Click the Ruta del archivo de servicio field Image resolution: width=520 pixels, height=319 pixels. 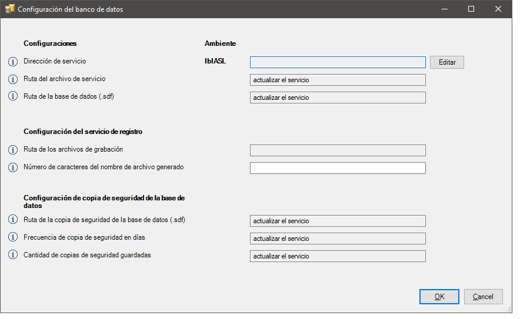point(338,80)
